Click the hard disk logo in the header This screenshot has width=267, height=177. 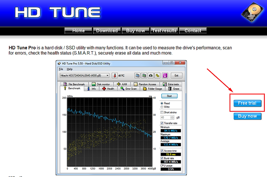[252, 12]
